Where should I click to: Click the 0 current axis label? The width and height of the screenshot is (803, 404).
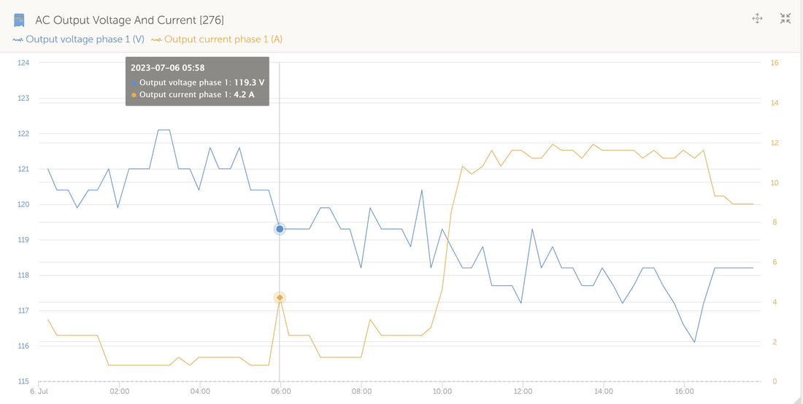[773, 381]
